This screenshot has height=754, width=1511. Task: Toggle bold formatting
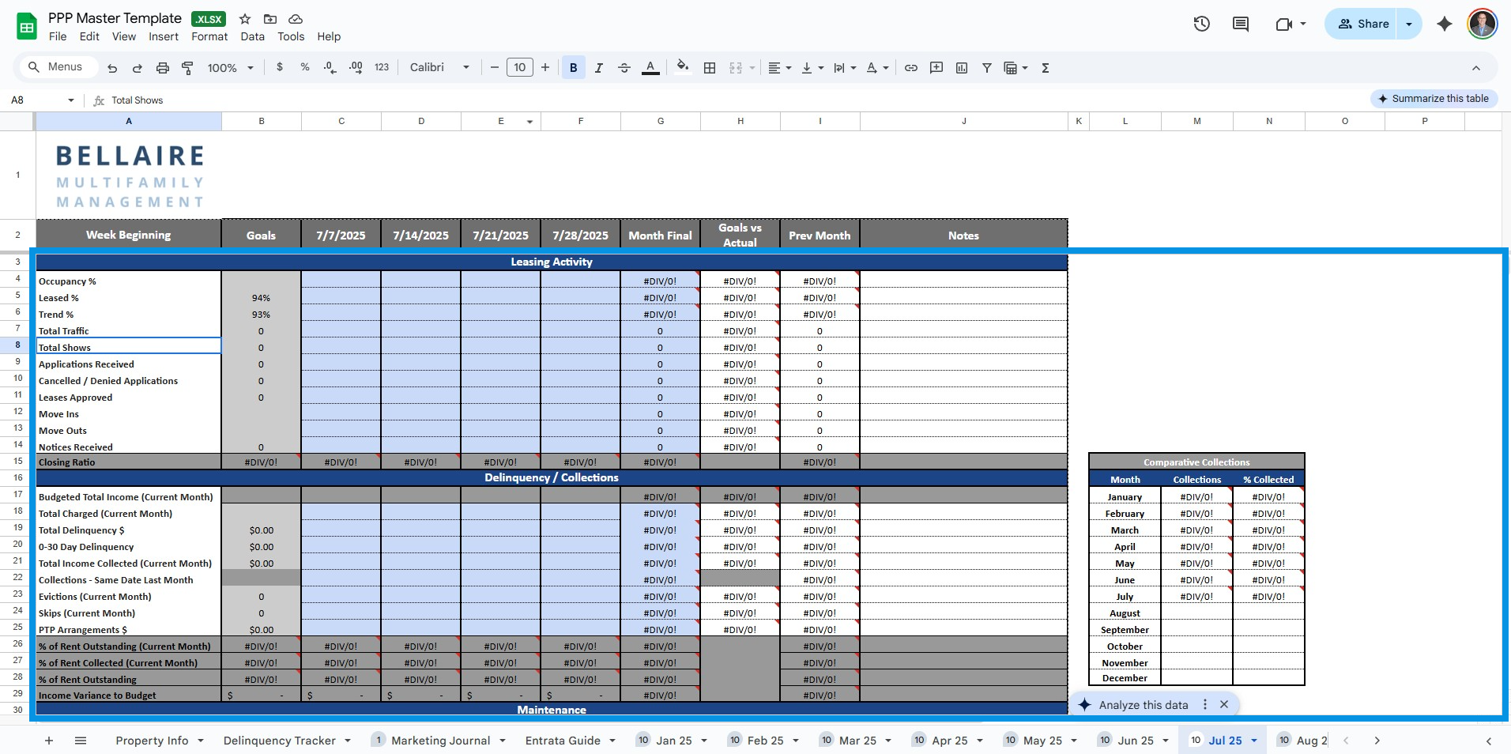coord(573,68)
